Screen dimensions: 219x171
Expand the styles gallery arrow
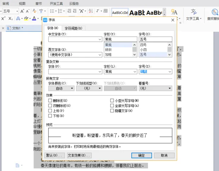165,14
